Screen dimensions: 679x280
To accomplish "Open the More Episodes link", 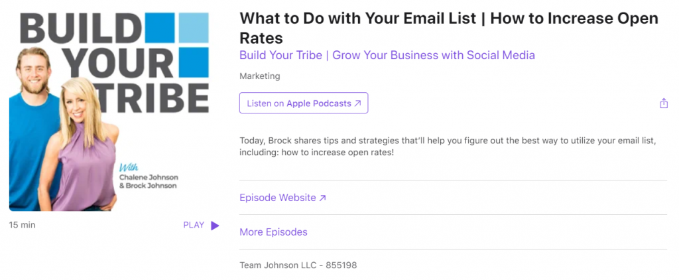I will (273, 232).
